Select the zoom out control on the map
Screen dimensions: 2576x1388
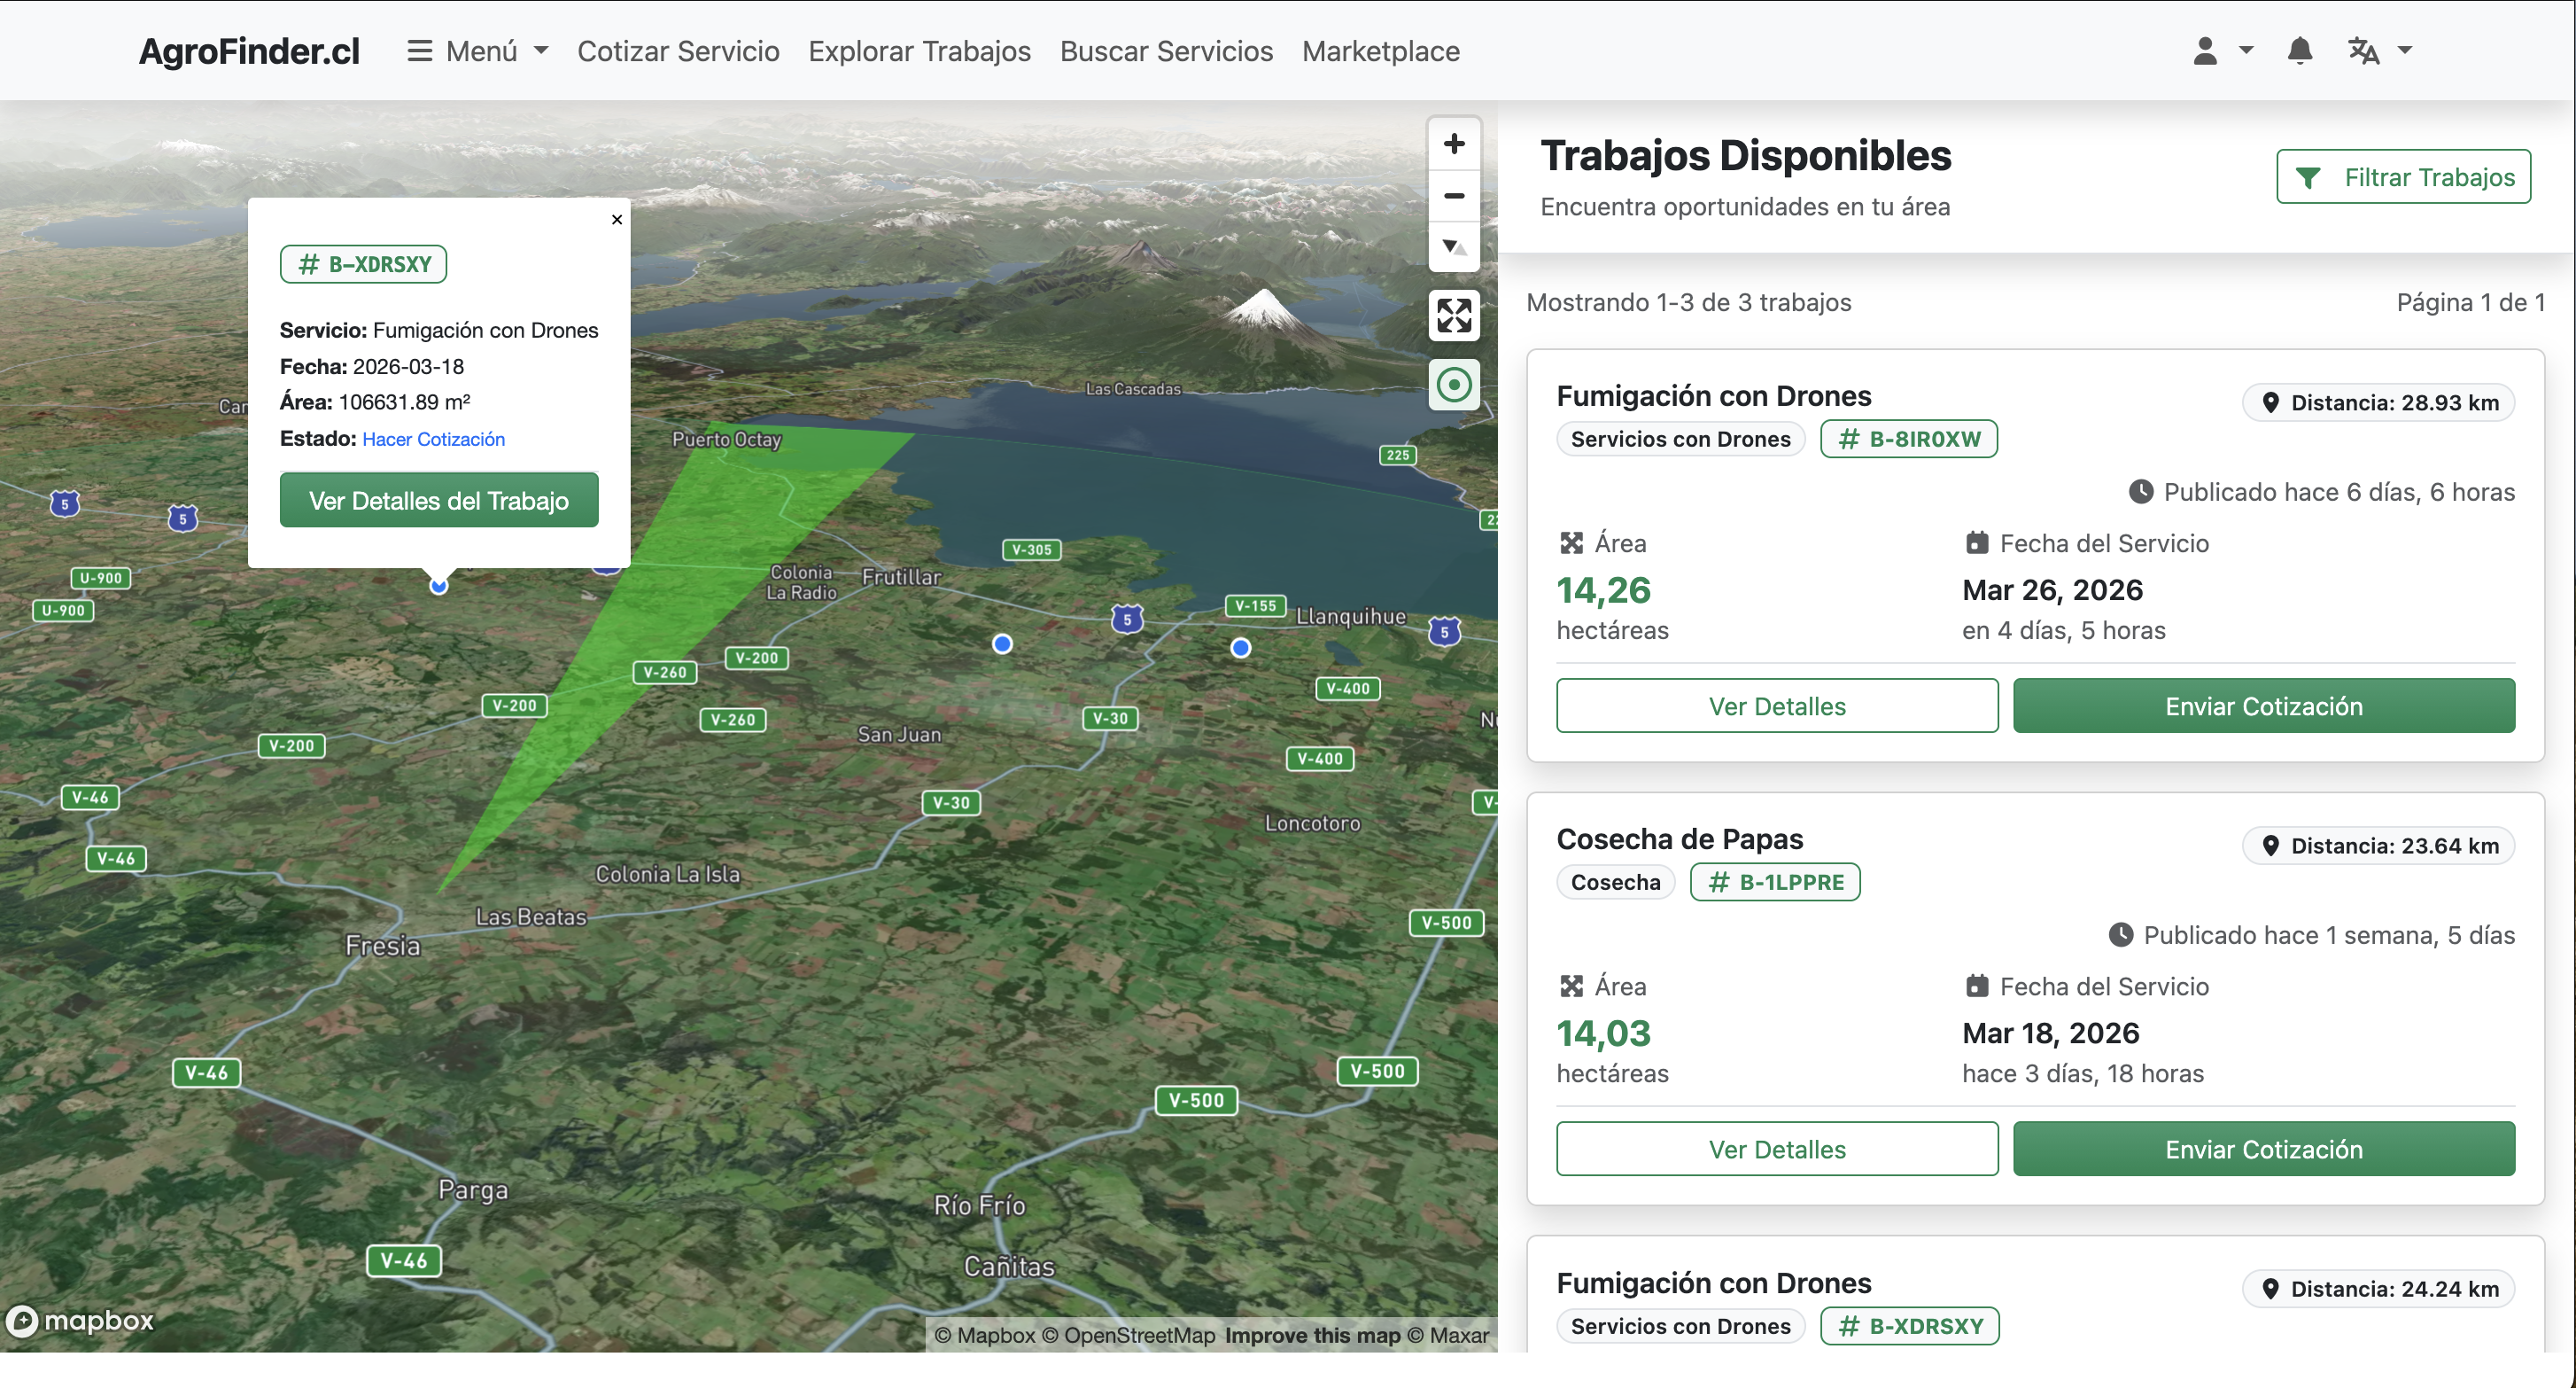pyautogui.click(x=1454, y=196)
